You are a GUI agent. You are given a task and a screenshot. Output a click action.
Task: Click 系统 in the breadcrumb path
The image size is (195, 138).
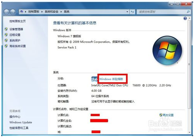pos(66,12)
